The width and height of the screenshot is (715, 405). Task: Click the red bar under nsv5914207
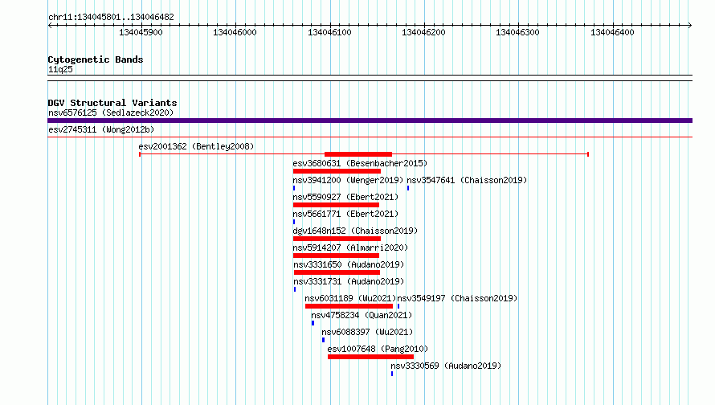coord(336,256)
